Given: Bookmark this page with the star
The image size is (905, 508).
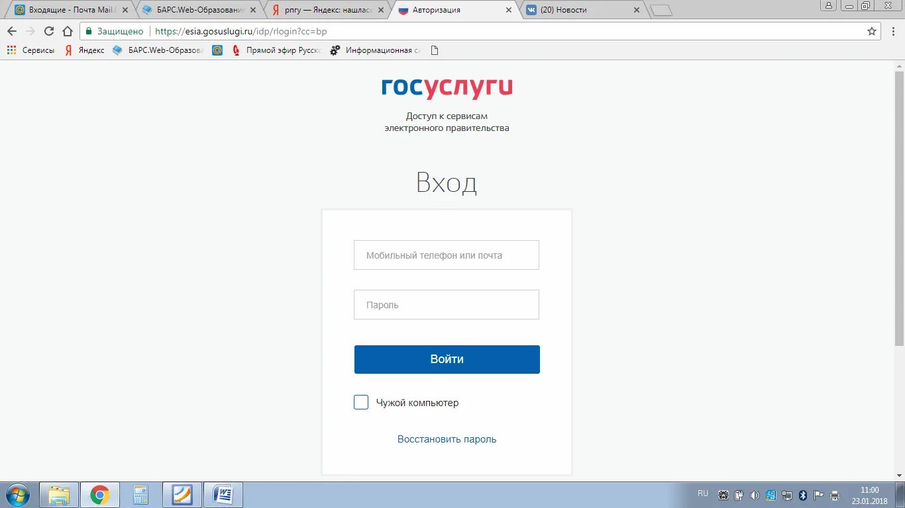Looking at the screenshot, I should (872, 31).
